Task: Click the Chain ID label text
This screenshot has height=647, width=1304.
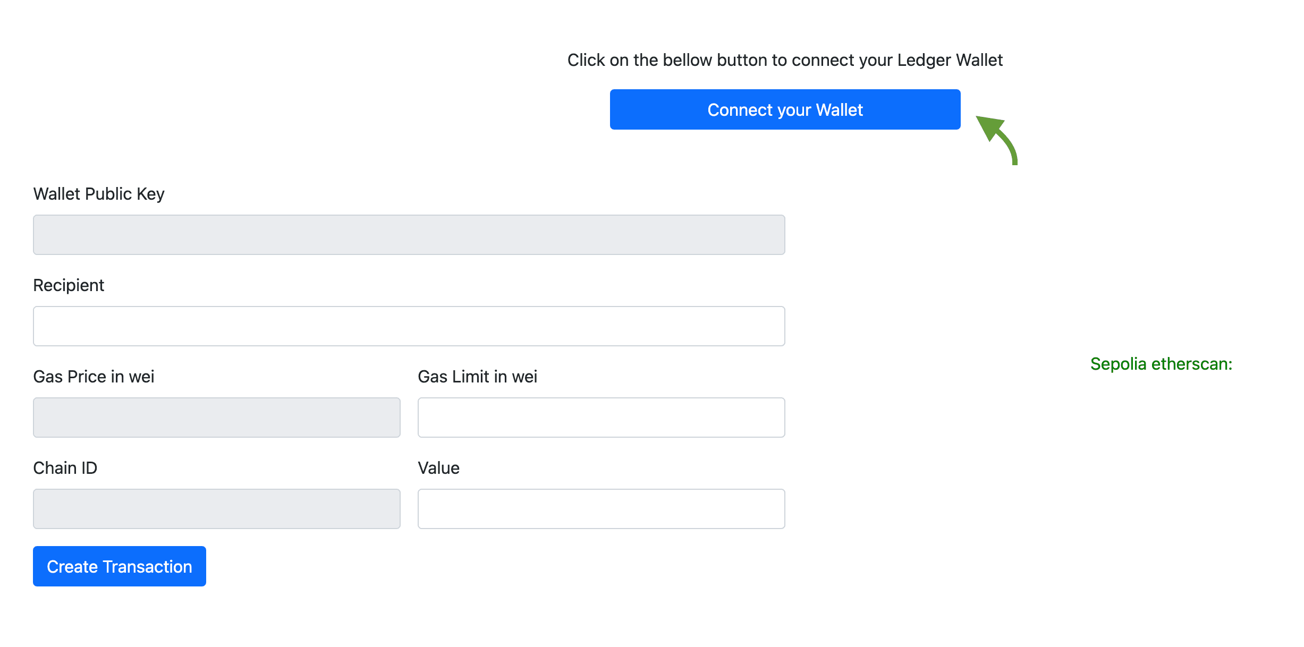Action: [65, 467]
